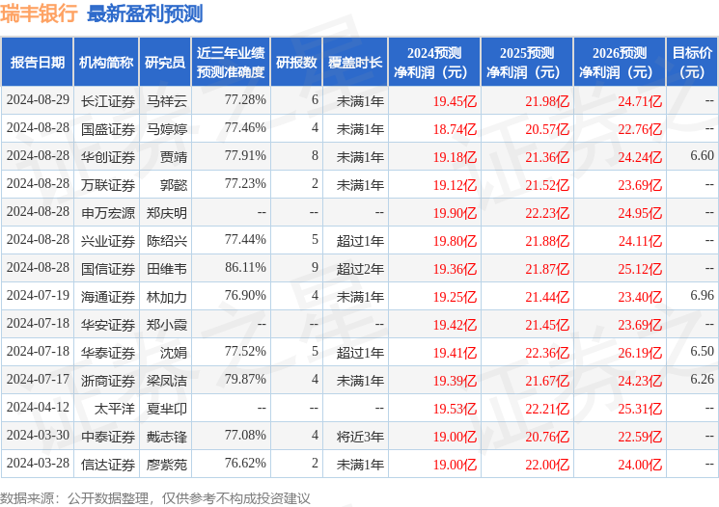Click researcher name 陈绍兴

[167, 241]
